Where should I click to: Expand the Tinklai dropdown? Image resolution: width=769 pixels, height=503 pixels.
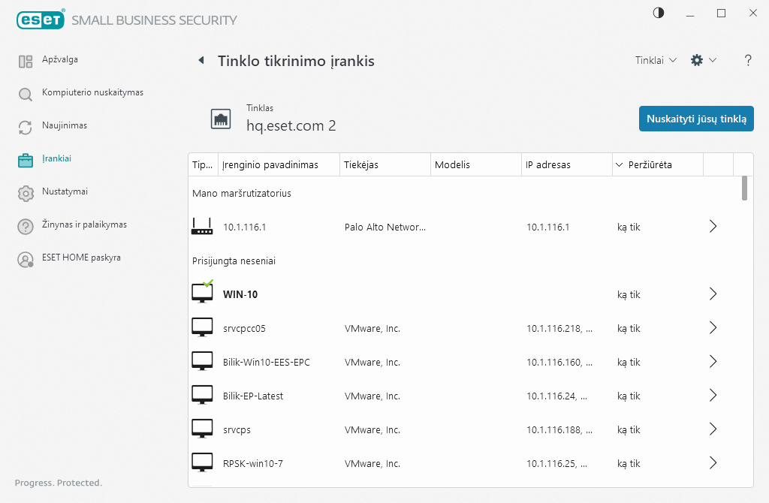(x=656, y=60)
